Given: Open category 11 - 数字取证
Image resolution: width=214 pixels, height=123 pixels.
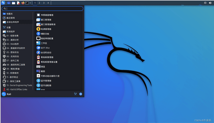Looking at the screenshot, I should (x=17, y=77).
